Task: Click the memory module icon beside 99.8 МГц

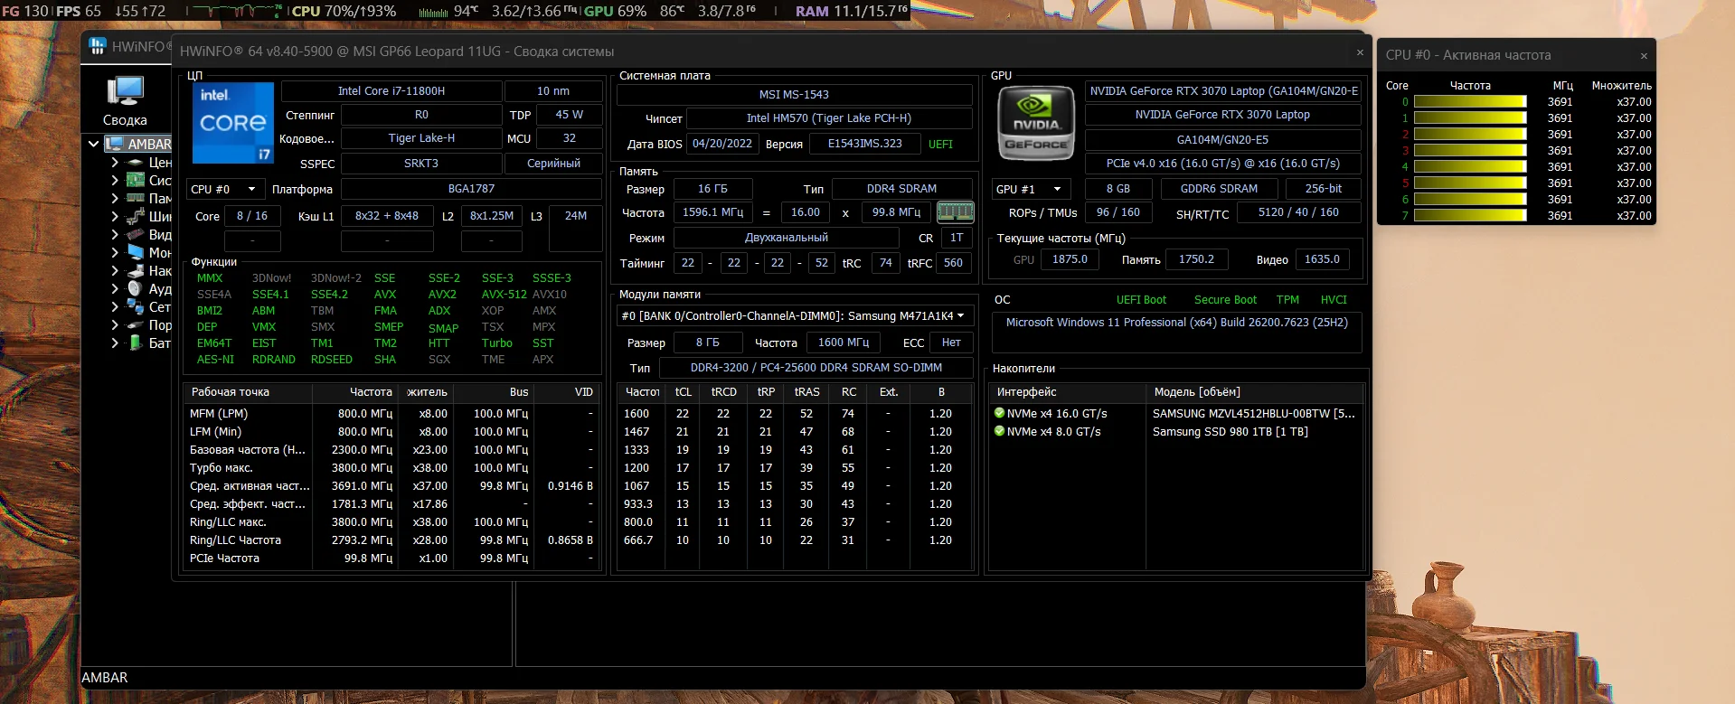Action: coord(955,212)
